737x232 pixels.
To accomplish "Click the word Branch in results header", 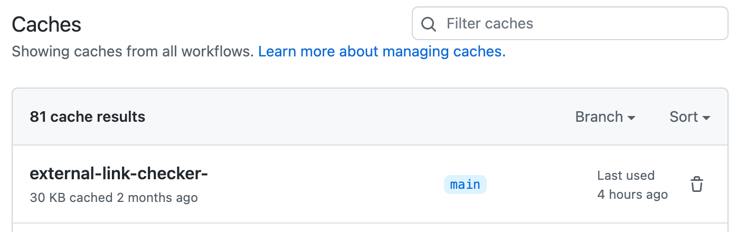I will tap(599, 117).
